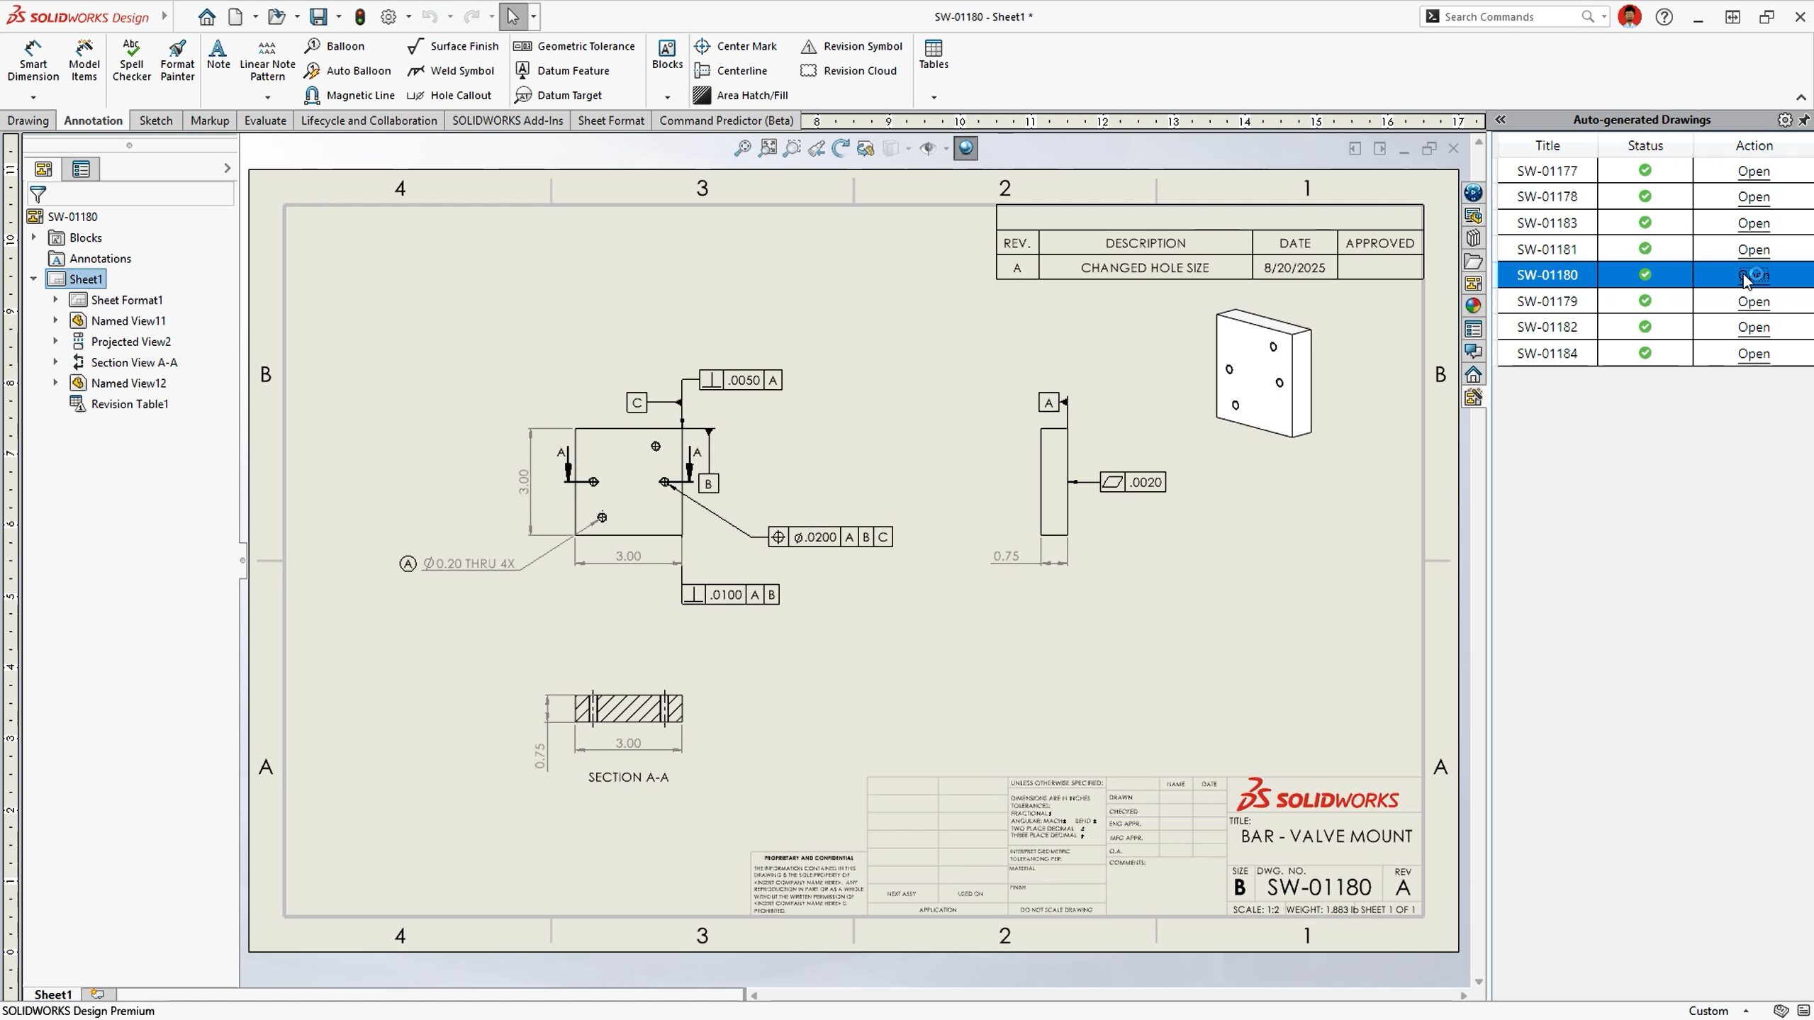Open drawing SW-01184 from the panel
Image resolution: width=1814 pixels, height=1020 pixels.
pos(1752,353)
